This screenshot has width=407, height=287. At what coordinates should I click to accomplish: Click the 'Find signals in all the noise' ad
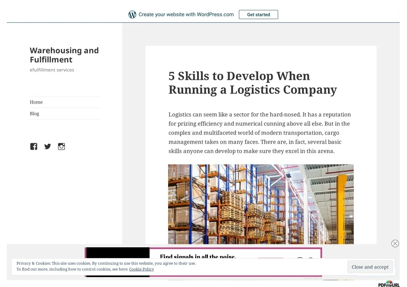click(x=198, y=256)
